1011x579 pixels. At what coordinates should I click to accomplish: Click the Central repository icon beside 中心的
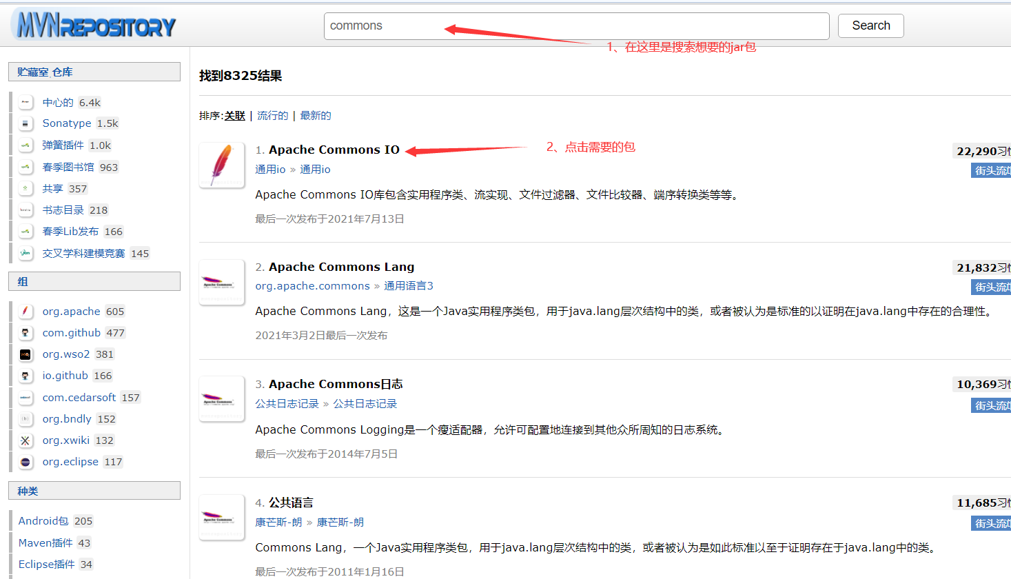25,102
